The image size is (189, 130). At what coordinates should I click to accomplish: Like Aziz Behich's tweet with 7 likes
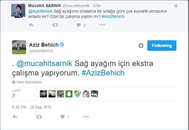pyautogui.click(x=62, y=117)
